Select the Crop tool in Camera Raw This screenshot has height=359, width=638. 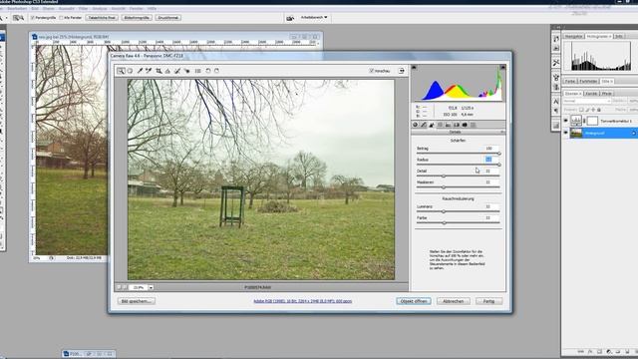tap(159, 71)
